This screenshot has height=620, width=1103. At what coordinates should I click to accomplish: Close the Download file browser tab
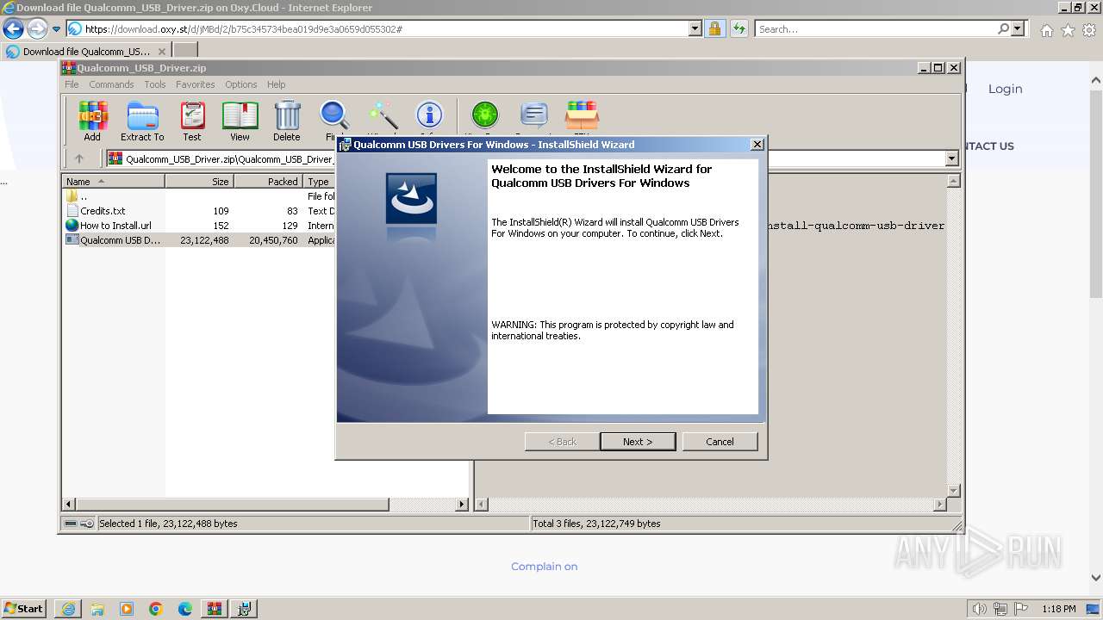coord(161,51)
